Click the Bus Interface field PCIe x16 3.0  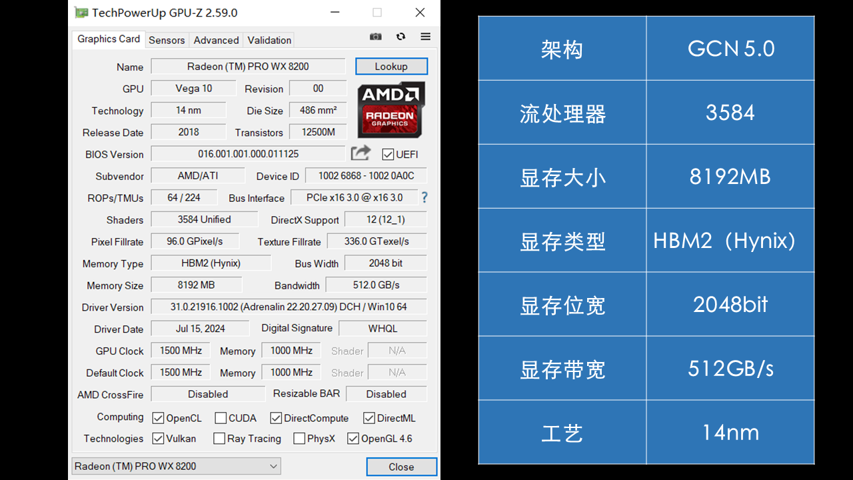coord(354,197)
